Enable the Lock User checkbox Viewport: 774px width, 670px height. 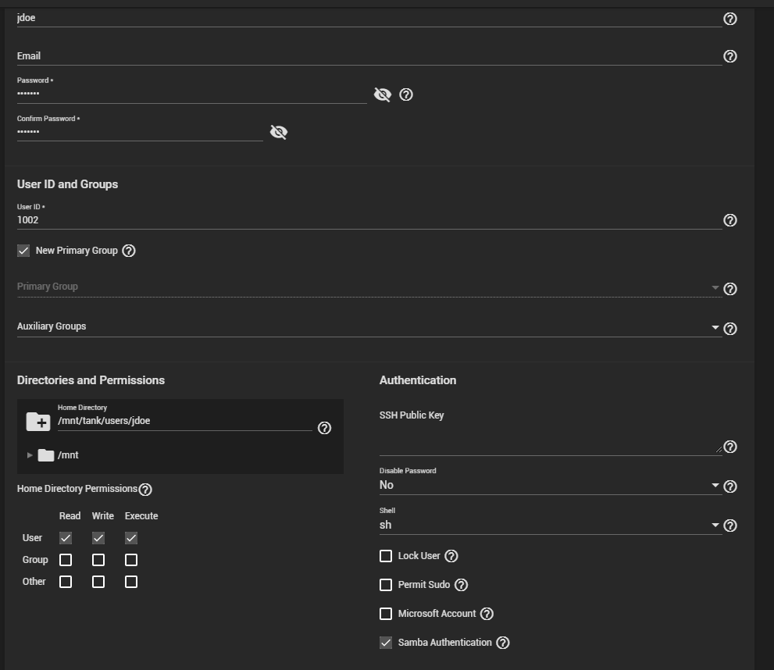click(386, 556)
